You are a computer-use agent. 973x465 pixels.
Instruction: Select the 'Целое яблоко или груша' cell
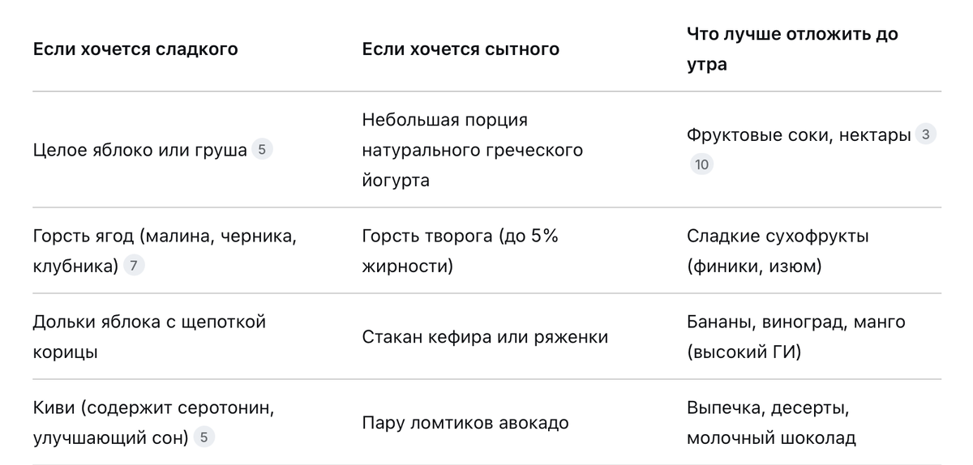pyautogui.click(x=140, y=150)
